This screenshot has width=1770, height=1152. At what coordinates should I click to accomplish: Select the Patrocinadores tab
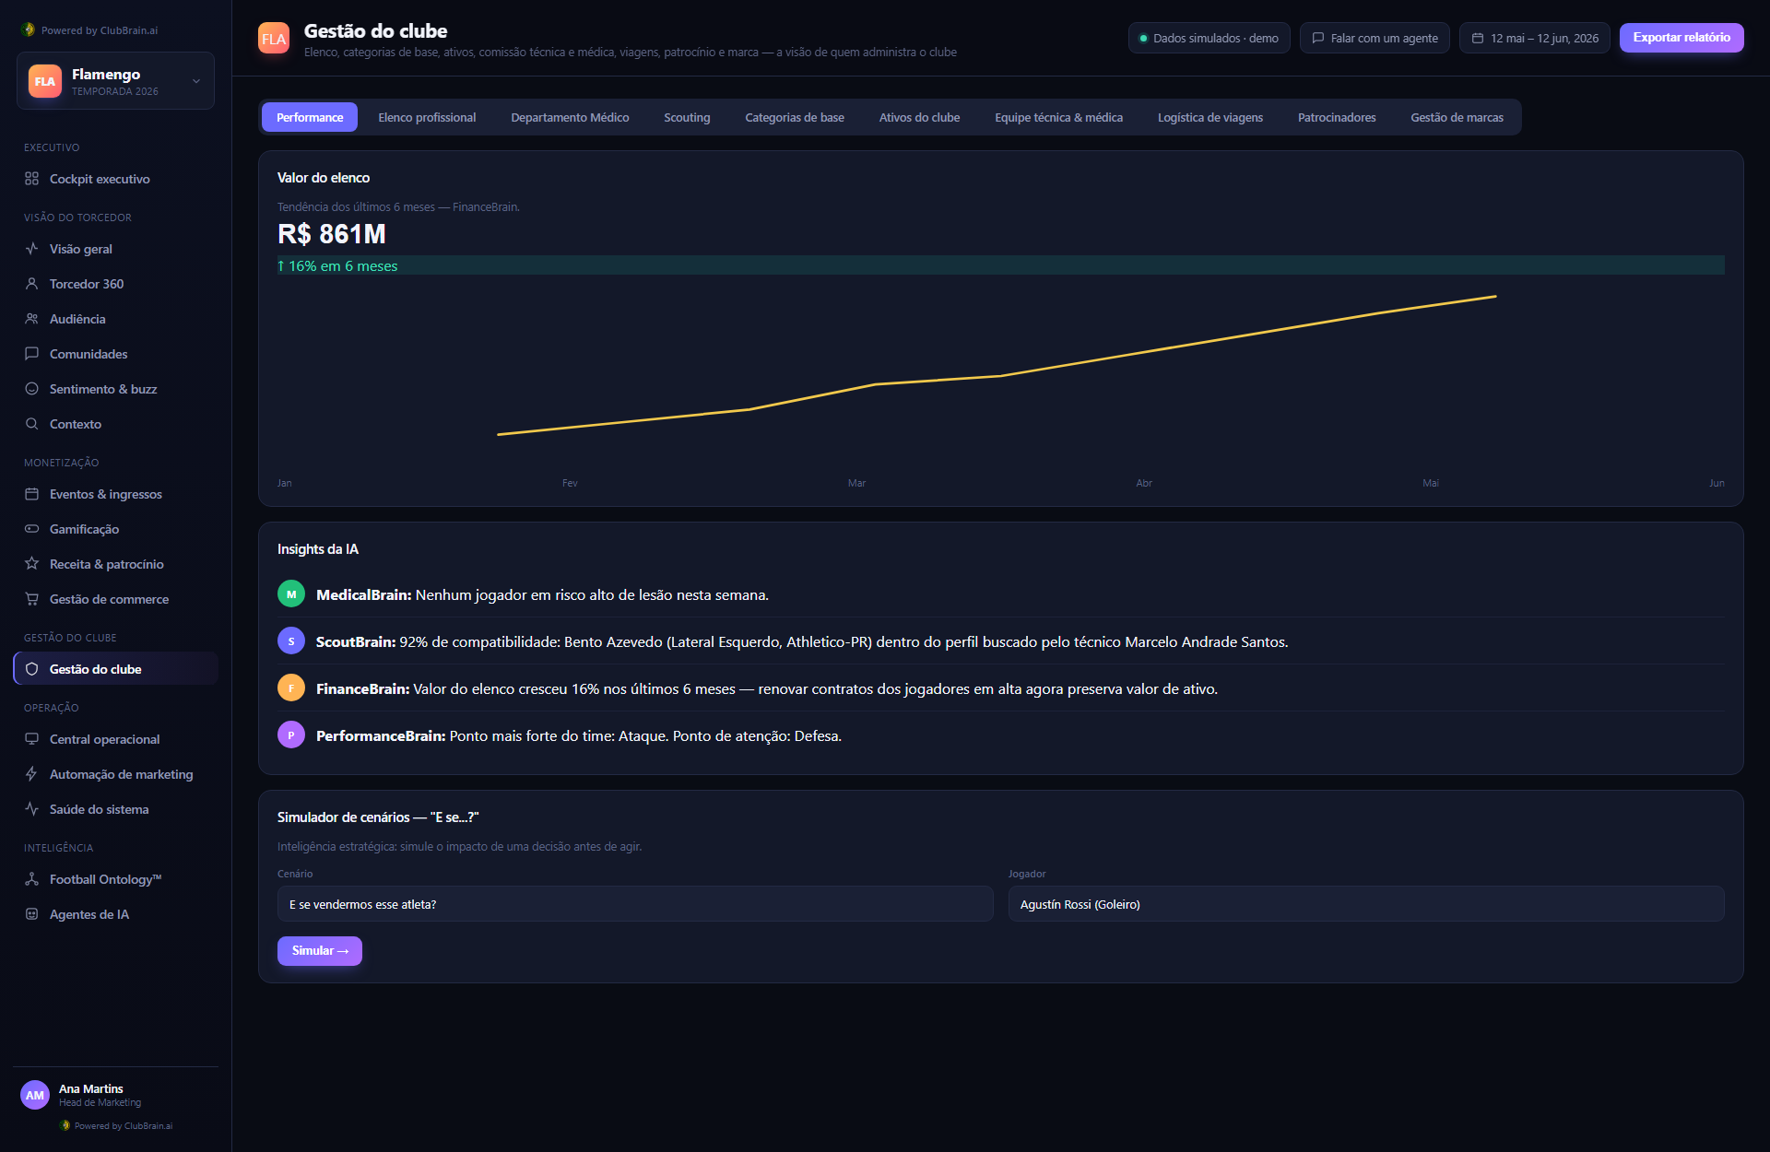tap(1337, 117)
